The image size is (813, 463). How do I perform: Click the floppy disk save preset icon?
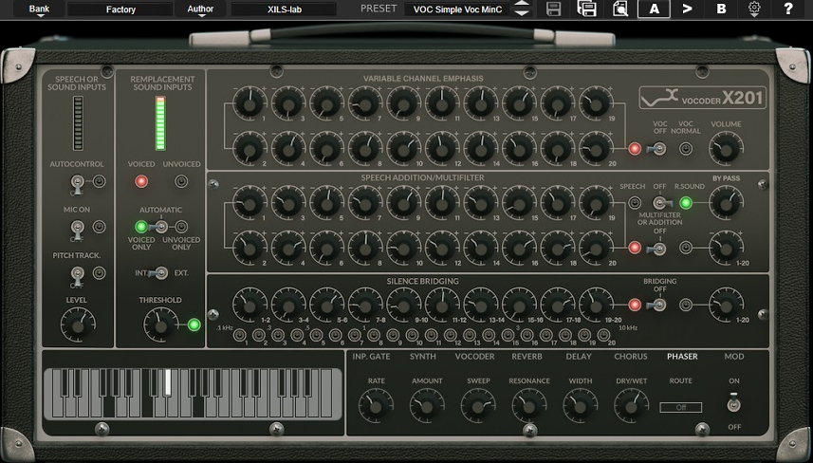[554, 9]
